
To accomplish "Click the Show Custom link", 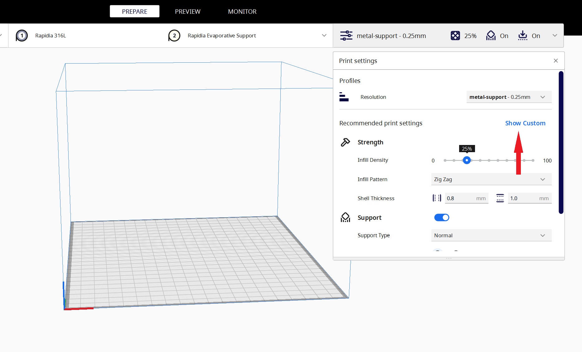I will (x=525, y=123).
